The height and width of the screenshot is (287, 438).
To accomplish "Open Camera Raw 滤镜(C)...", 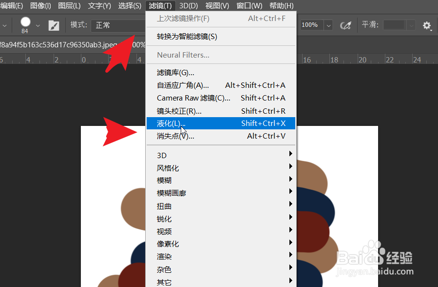I will point(221,98).
